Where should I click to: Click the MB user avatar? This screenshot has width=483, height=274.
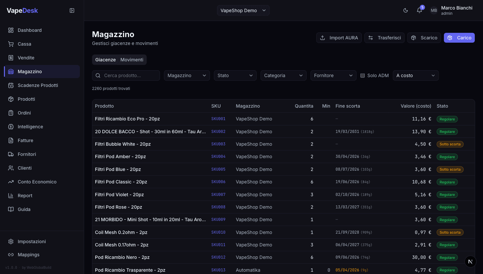434,11
